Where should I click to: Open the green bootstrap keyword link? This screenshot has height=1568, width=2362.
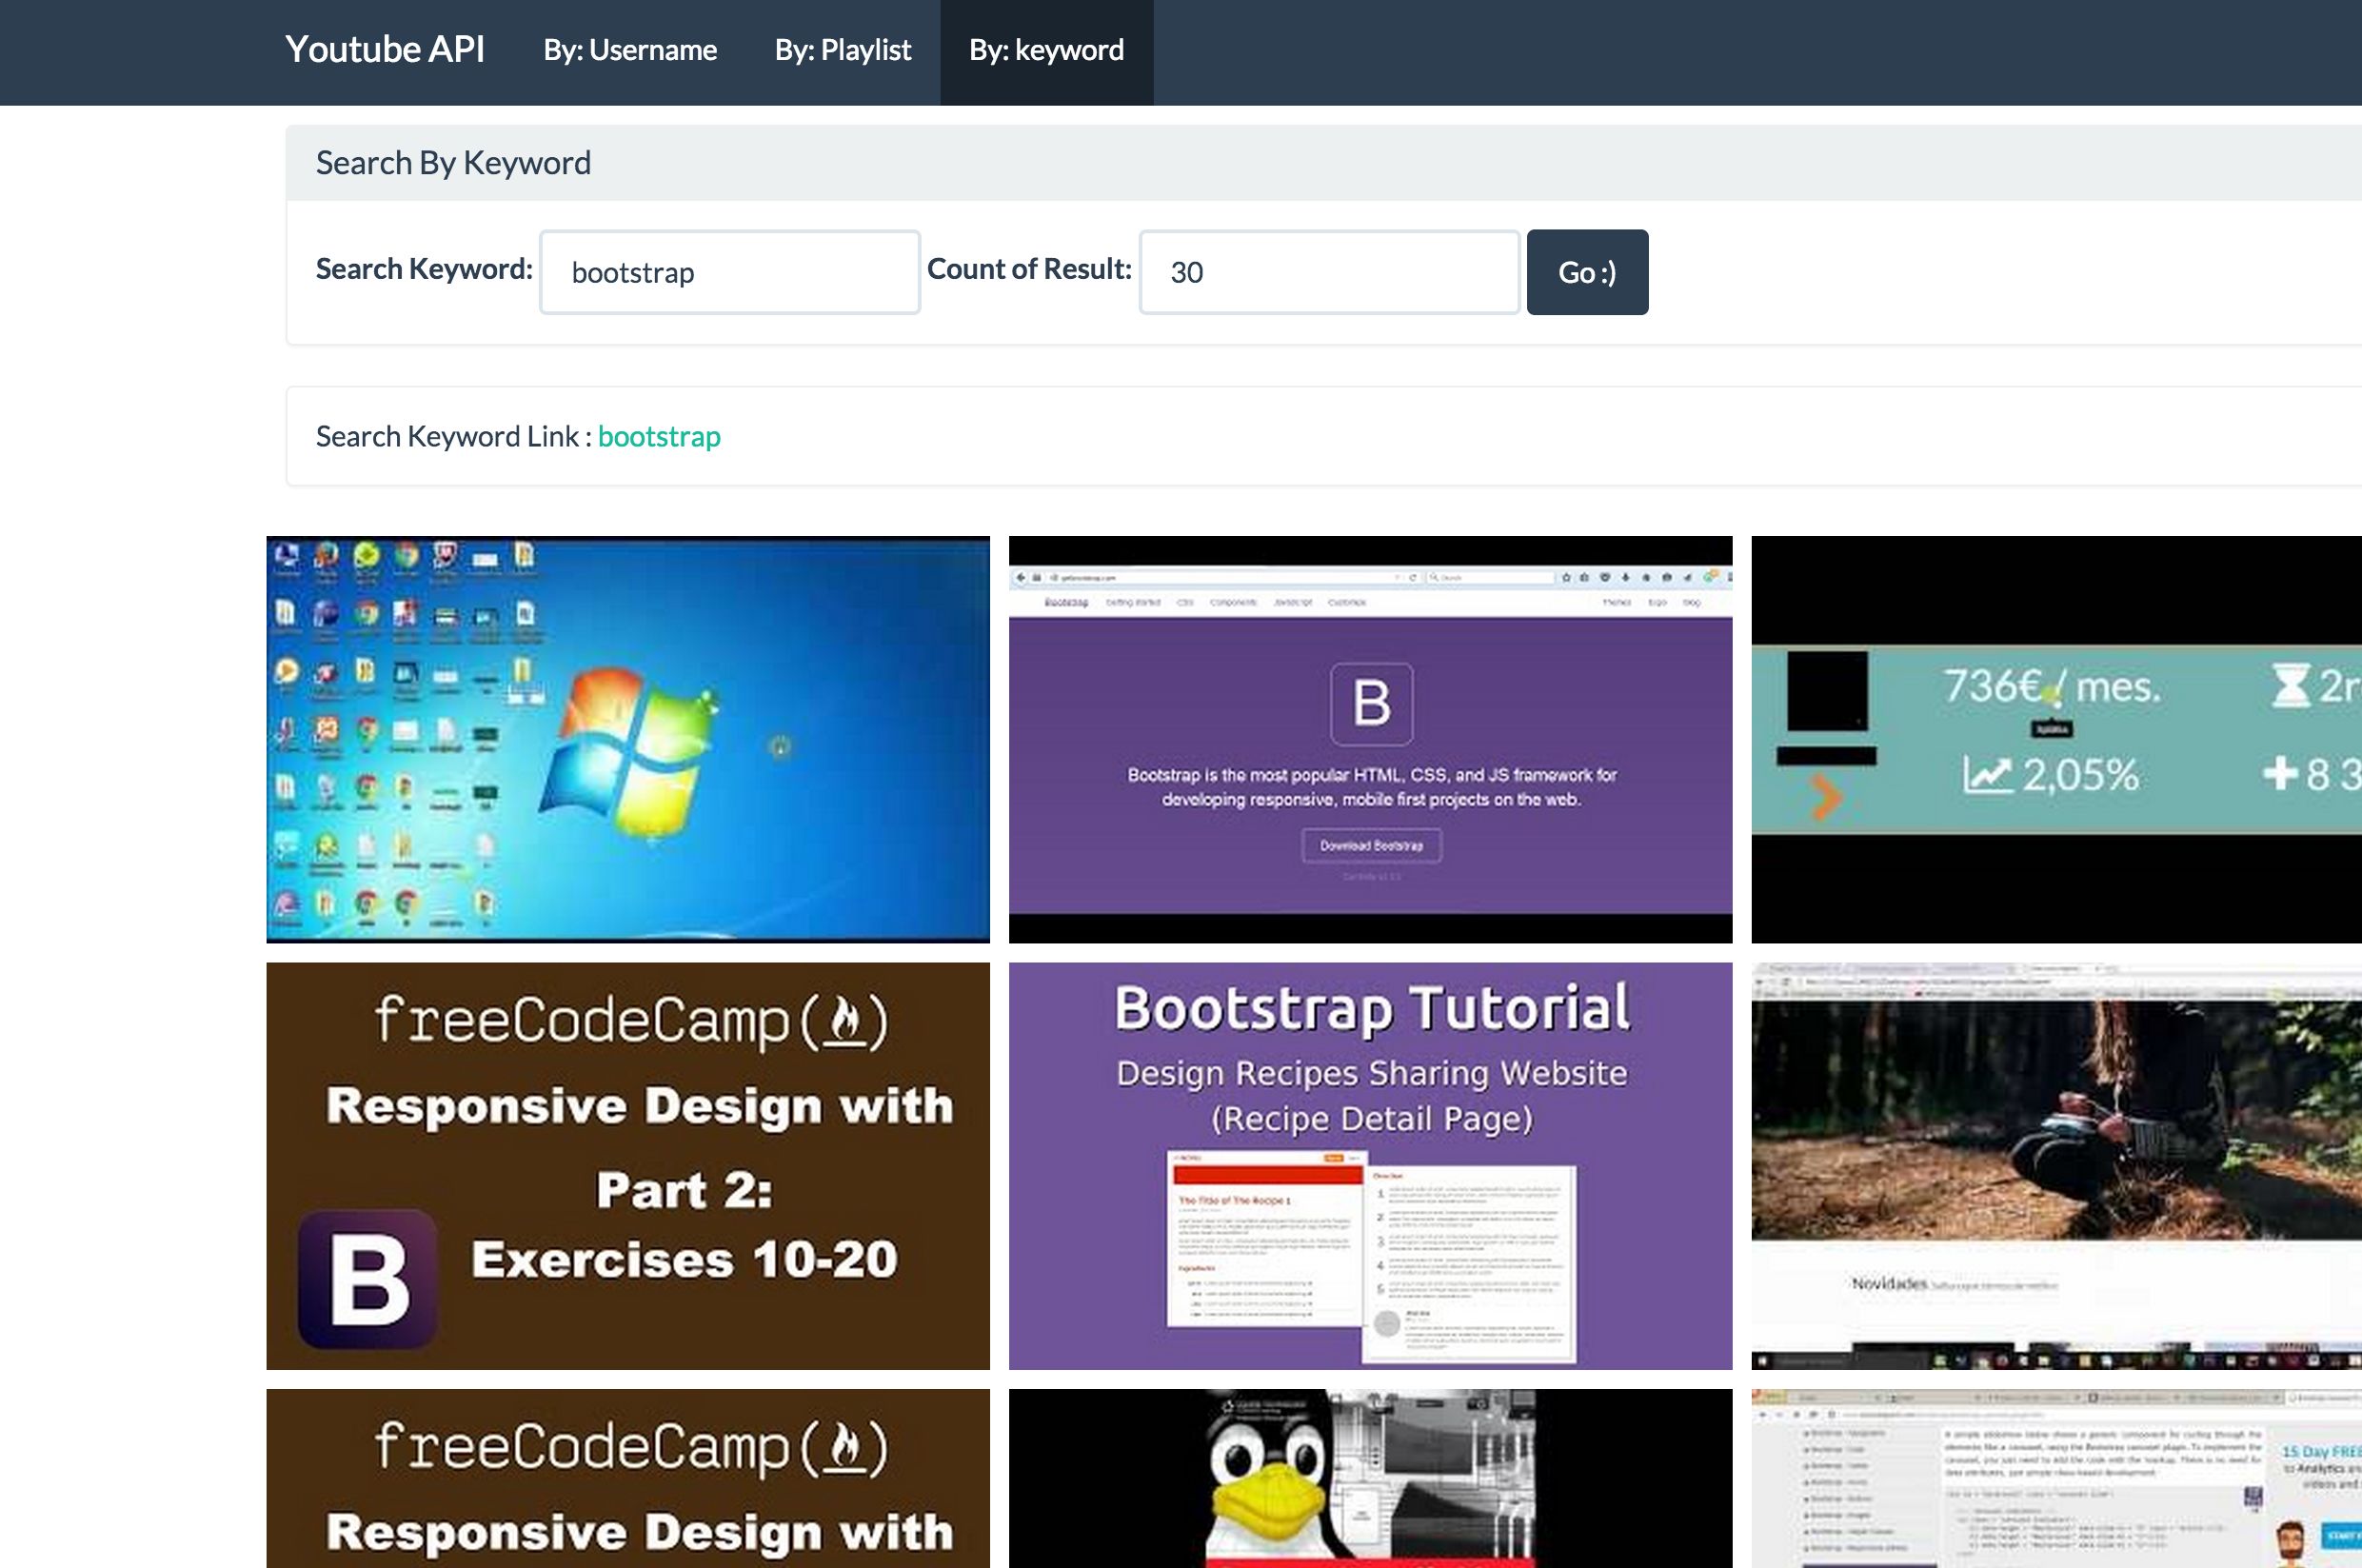[658, 437]
